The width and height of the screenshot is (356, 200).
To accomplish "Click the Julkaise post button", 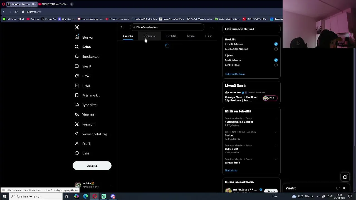I will click(92, 166).
